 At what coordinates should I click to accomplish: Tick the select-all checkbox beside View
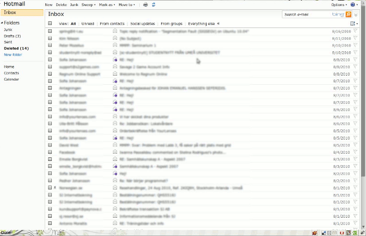(50, 23)
